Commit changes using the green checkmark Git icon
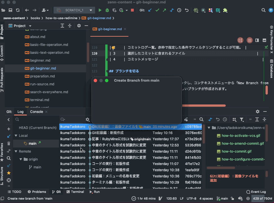Screen dimensions: 274x203 [x=157, y=10]
